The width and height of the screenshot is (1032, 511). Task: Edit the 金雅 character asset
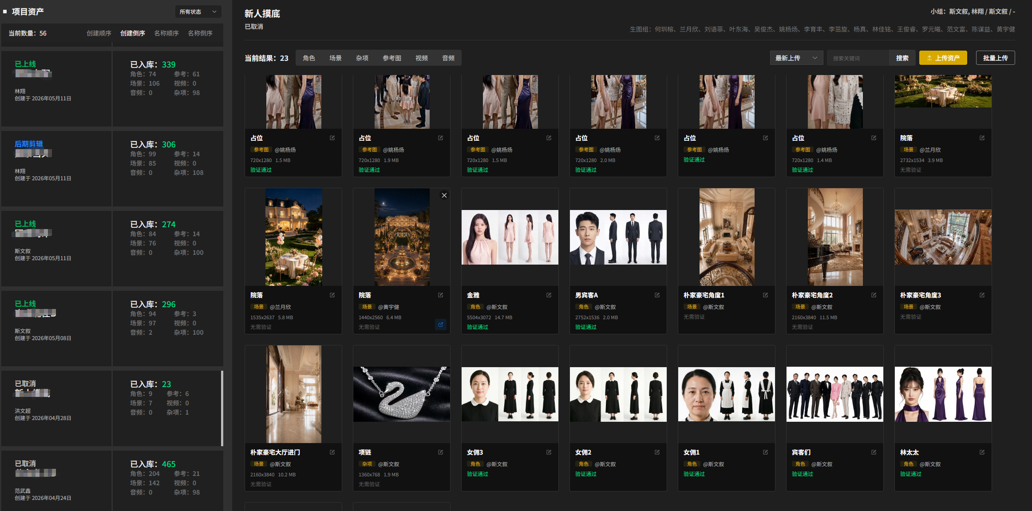[x=549, y=295]
